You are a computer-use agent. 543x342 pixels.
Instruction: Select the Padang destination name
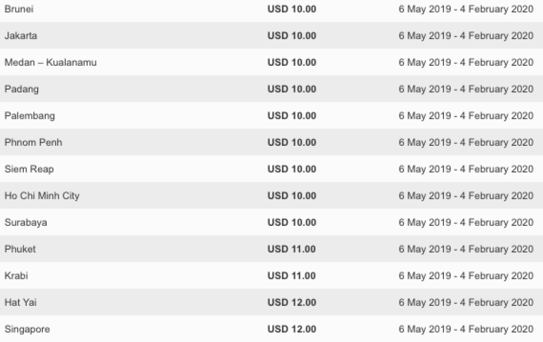(21, 89)
